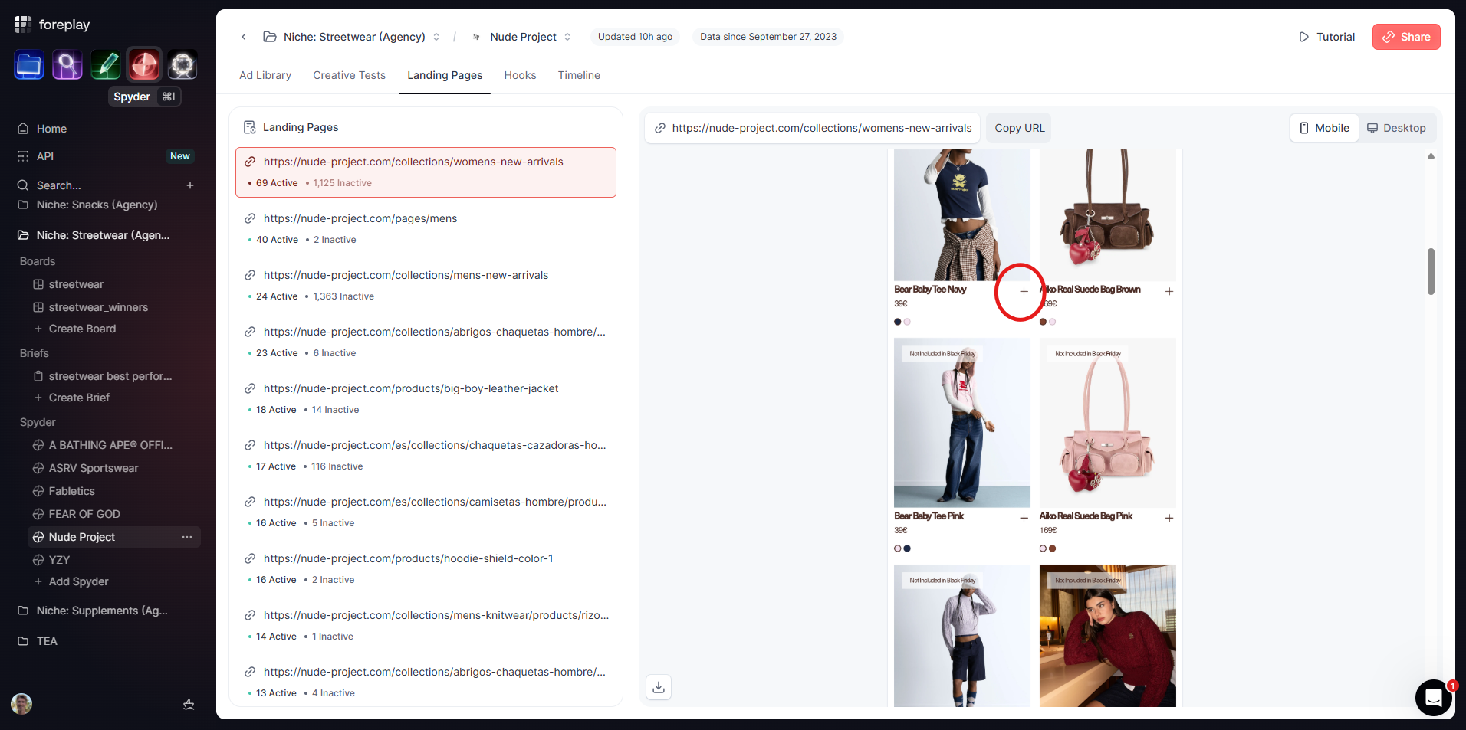Image resolution: width=1466 pixels, height=730 pixels.
Task: Click the Share button
Action: tap(1406, 37)
